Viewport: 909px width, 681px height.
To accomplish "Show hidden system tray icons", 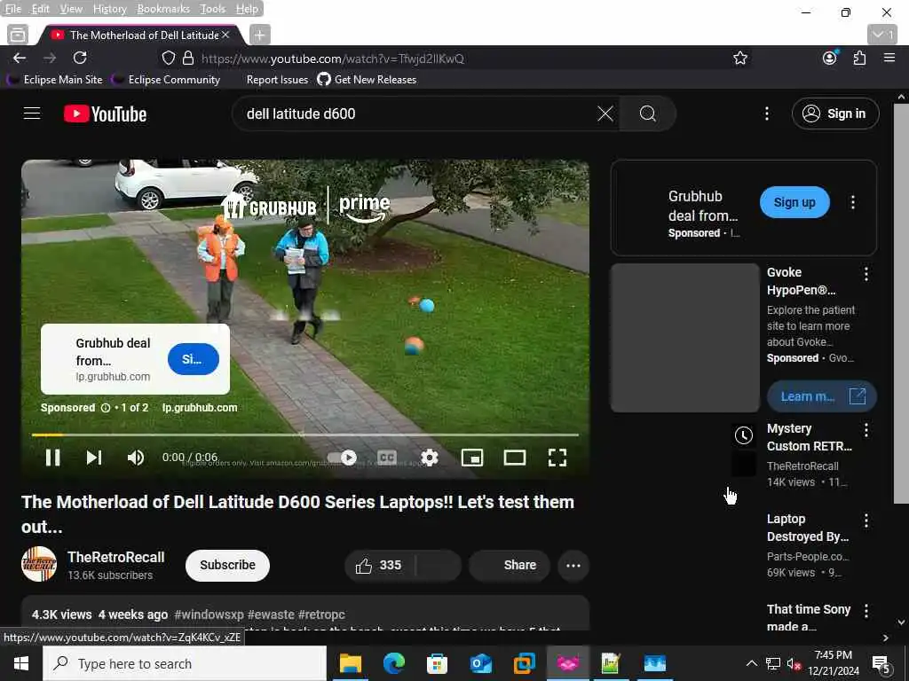I will (751, 663).
